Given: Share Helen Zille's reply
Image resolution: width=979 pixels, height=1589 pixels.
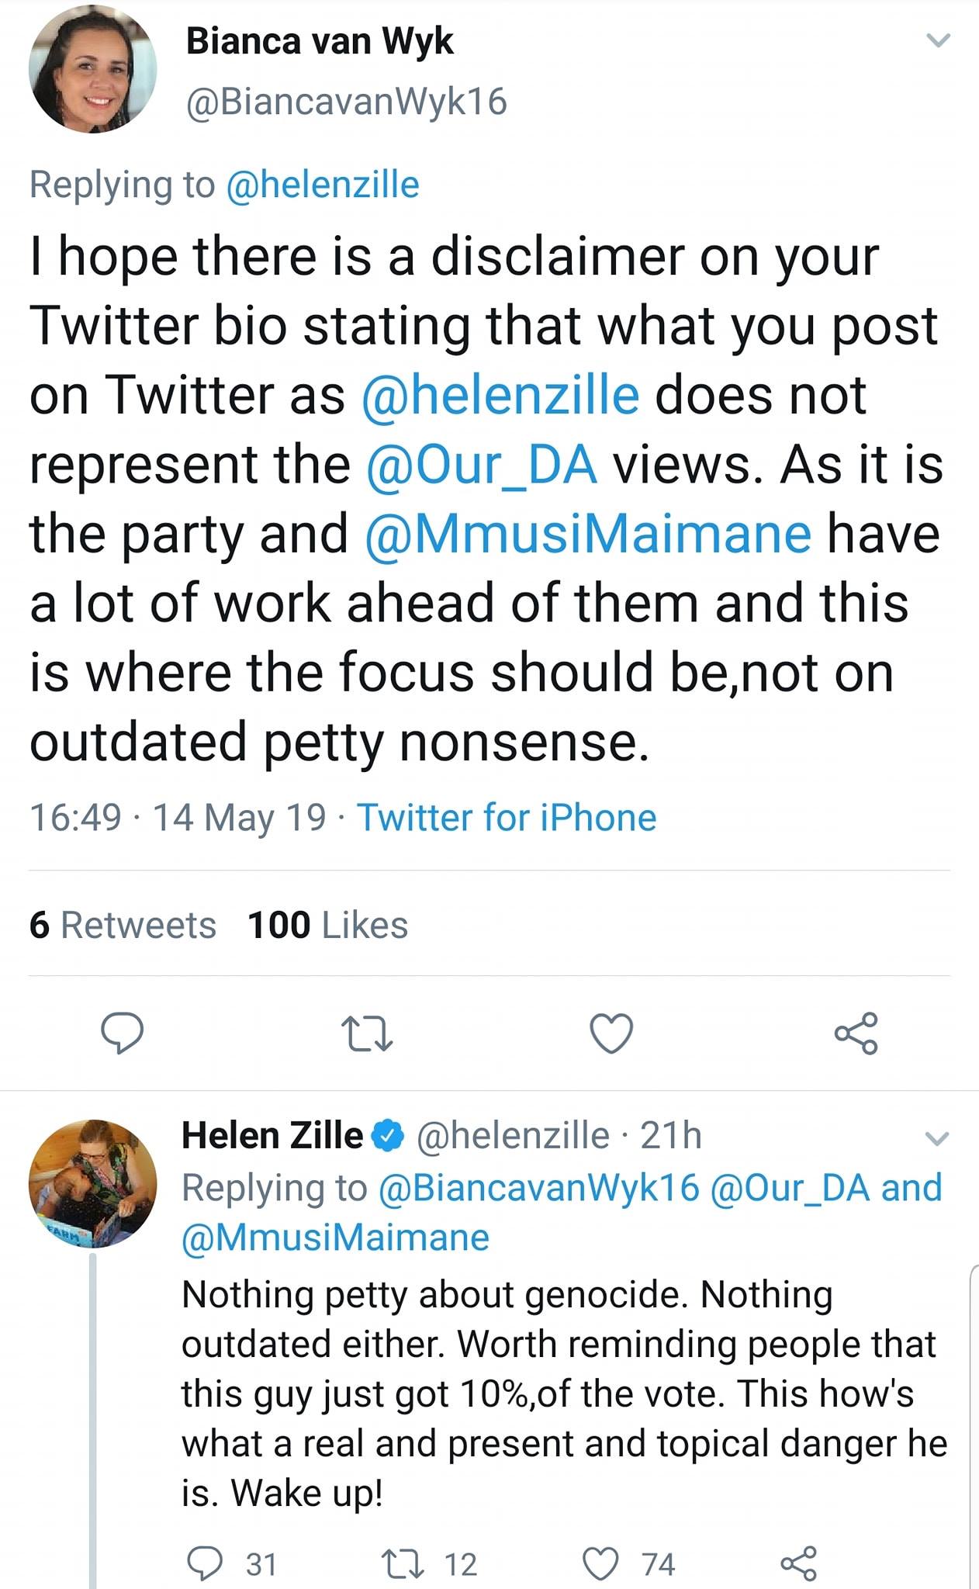Looking at the screenshot, I should point(799,1563).
